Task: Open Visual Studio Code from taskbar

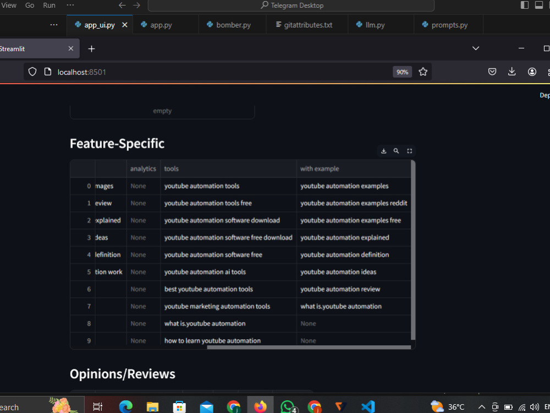Action: 368,407
